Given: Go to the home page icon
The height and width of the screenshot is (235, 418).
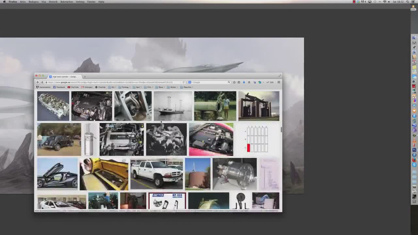Looking at the screenshot, I should [x=249, y=82].
